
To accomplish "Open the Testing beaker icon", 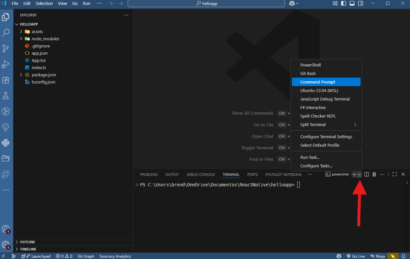I will [x=7, y=96].
